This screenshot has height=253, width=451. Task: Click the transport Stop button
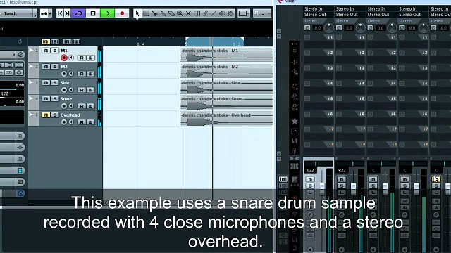tap(93, 13)
